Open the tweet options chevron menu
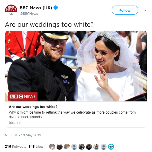152x152 pixels. pyautogui.click(x=145, y=10)
